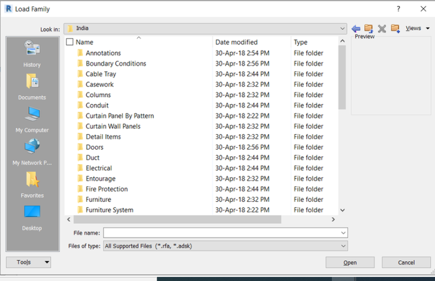Click scroll down arrow of file list
435x281 pixels.
click(343, 210)
